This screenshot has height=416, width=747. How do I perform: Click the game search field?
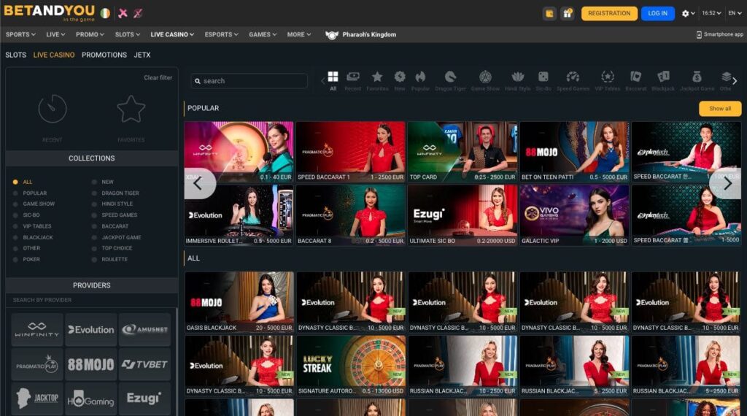pos(249,81)
